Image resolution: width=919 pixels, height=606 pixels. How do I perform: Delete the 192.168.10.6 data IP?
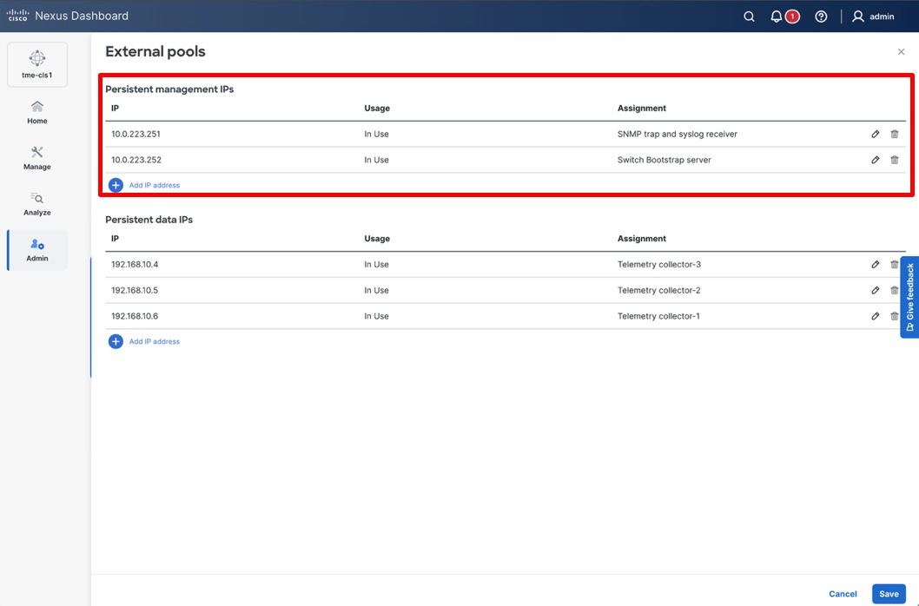click(895, 315)
